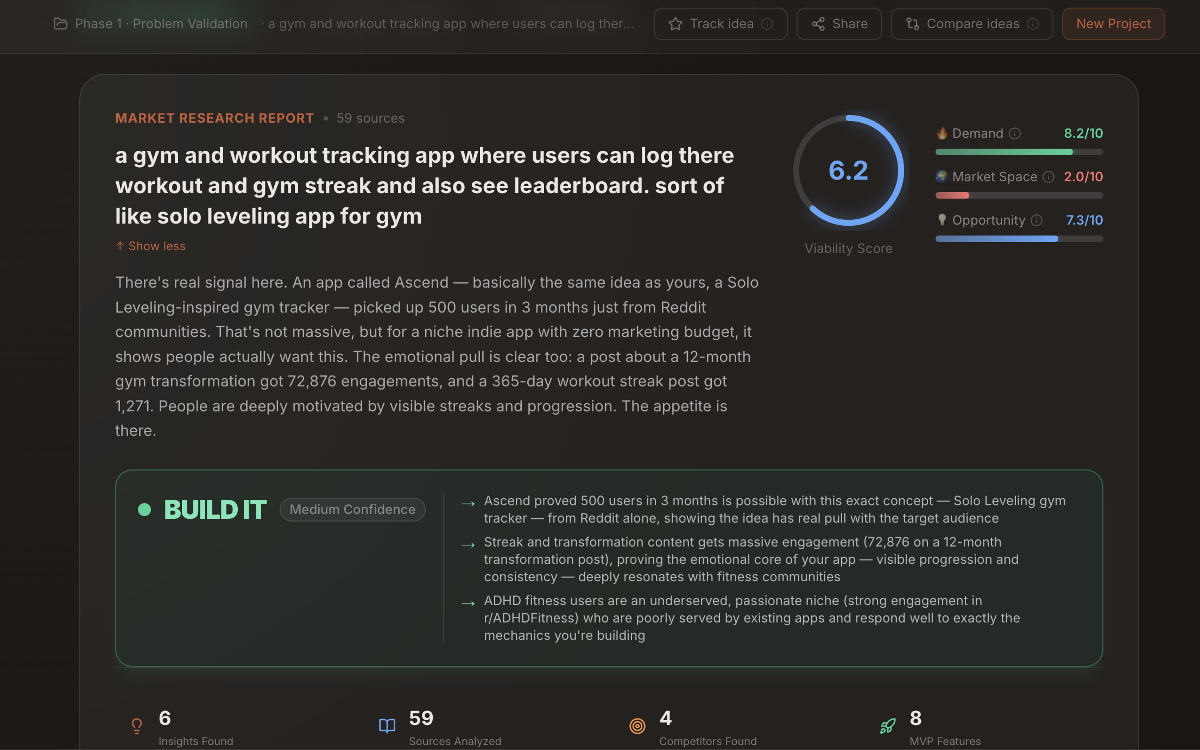
Task: Start a New Project
Action: (x=1113, y=24)
